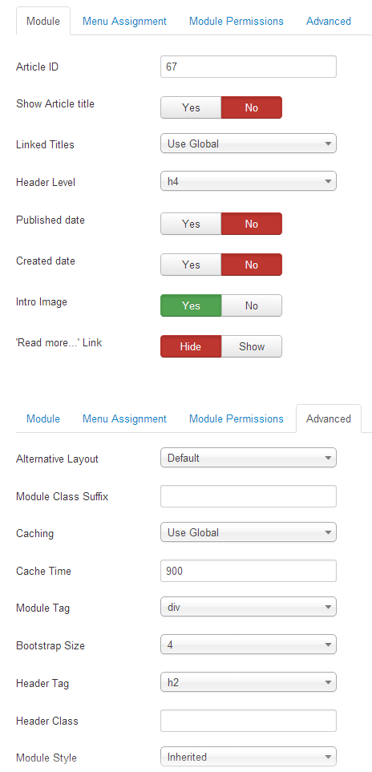Image resolution: width=372 pixels, height=772 pixels.
Task: Open the Alternative Layout dropdown
Action: (x=249, y=458)
